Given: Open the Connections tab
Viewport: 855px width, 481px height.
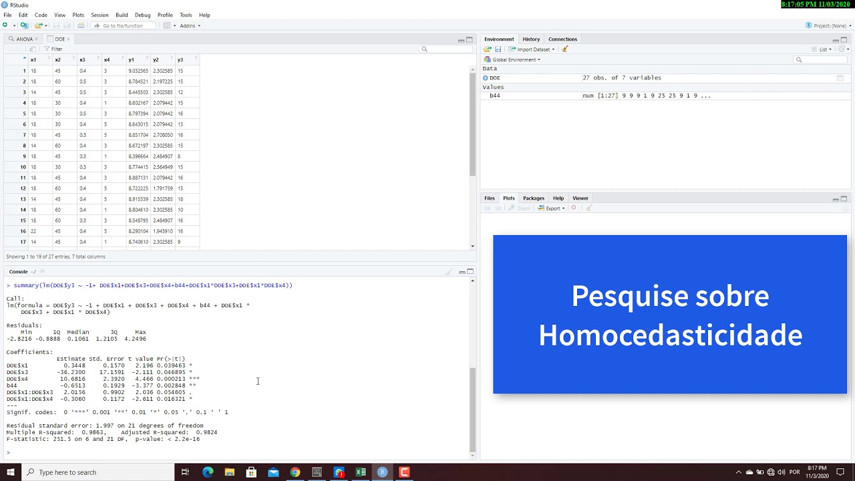Looking at the screenshot, I should (562, 39).
